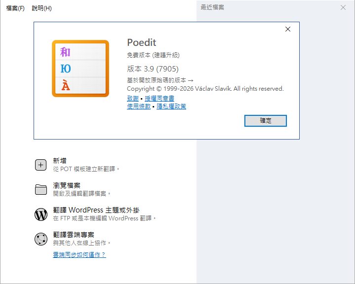Click the Poedit title text

[142, 42]
